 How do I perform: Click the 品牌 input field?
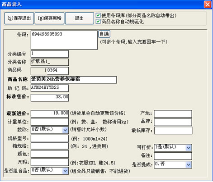coord(173,122)
